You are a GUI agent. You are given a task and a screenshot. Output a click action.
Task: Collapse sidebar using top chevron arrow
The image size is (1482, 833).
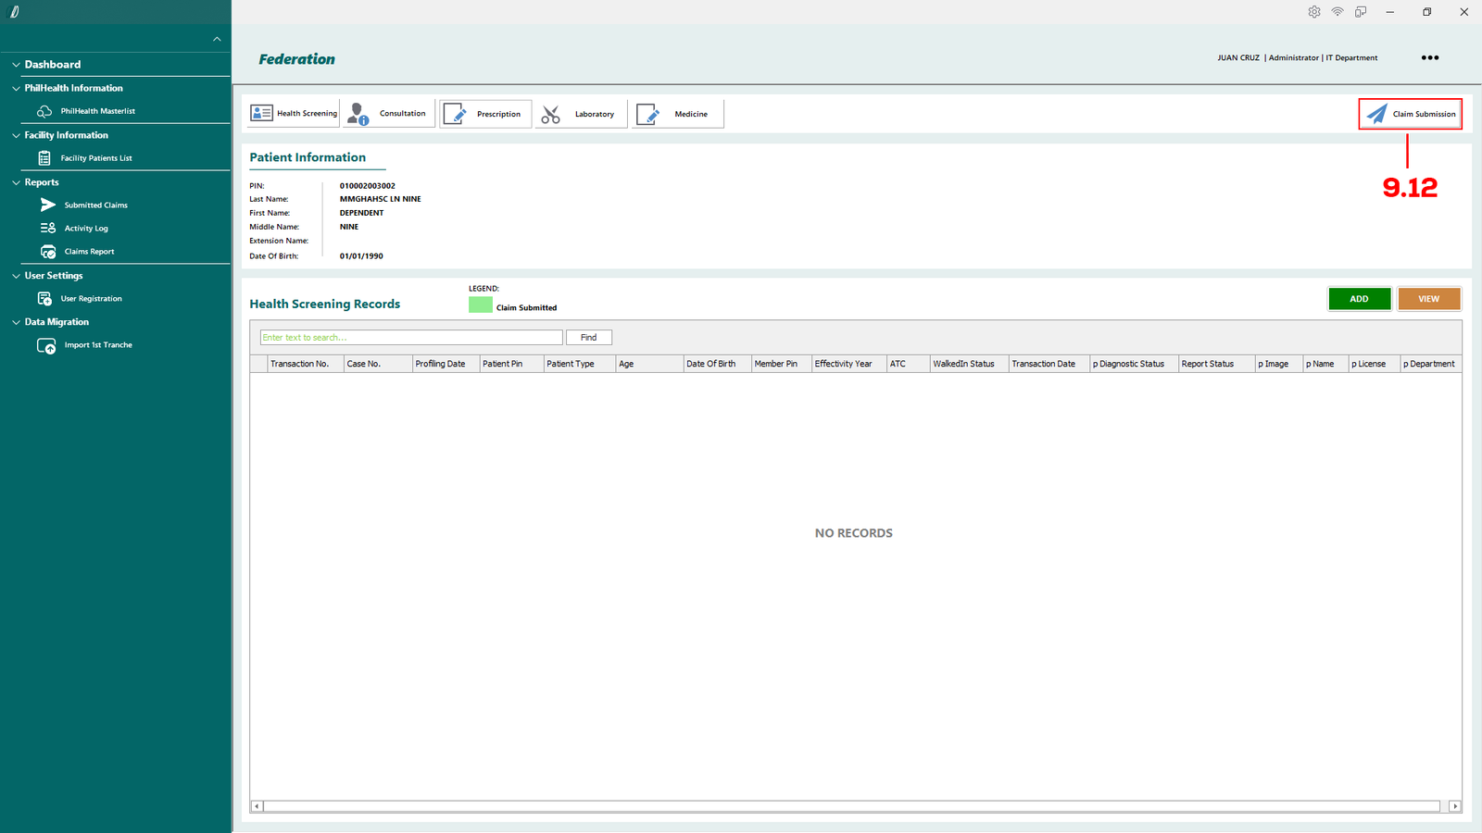pos(217,39)
